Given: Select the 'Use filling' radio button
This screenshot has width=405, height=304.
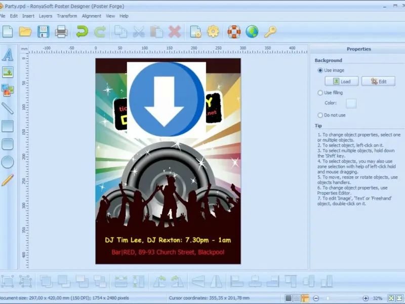Looking at the screenshot, I should 320,93.
